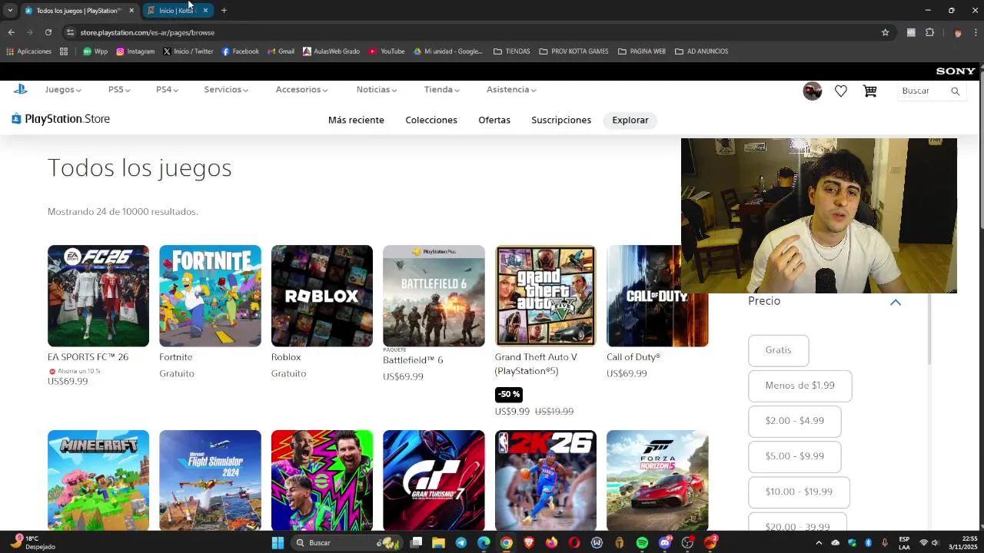Open File Explorer from the taskbar

(438, 543)
